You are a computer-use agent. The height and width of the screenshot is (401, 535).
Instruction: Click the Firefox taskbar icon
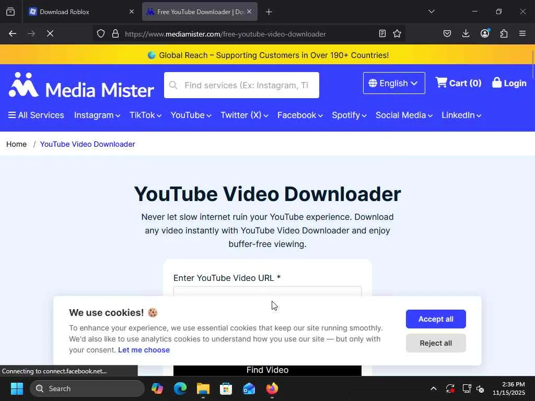(x=272, y=388)
